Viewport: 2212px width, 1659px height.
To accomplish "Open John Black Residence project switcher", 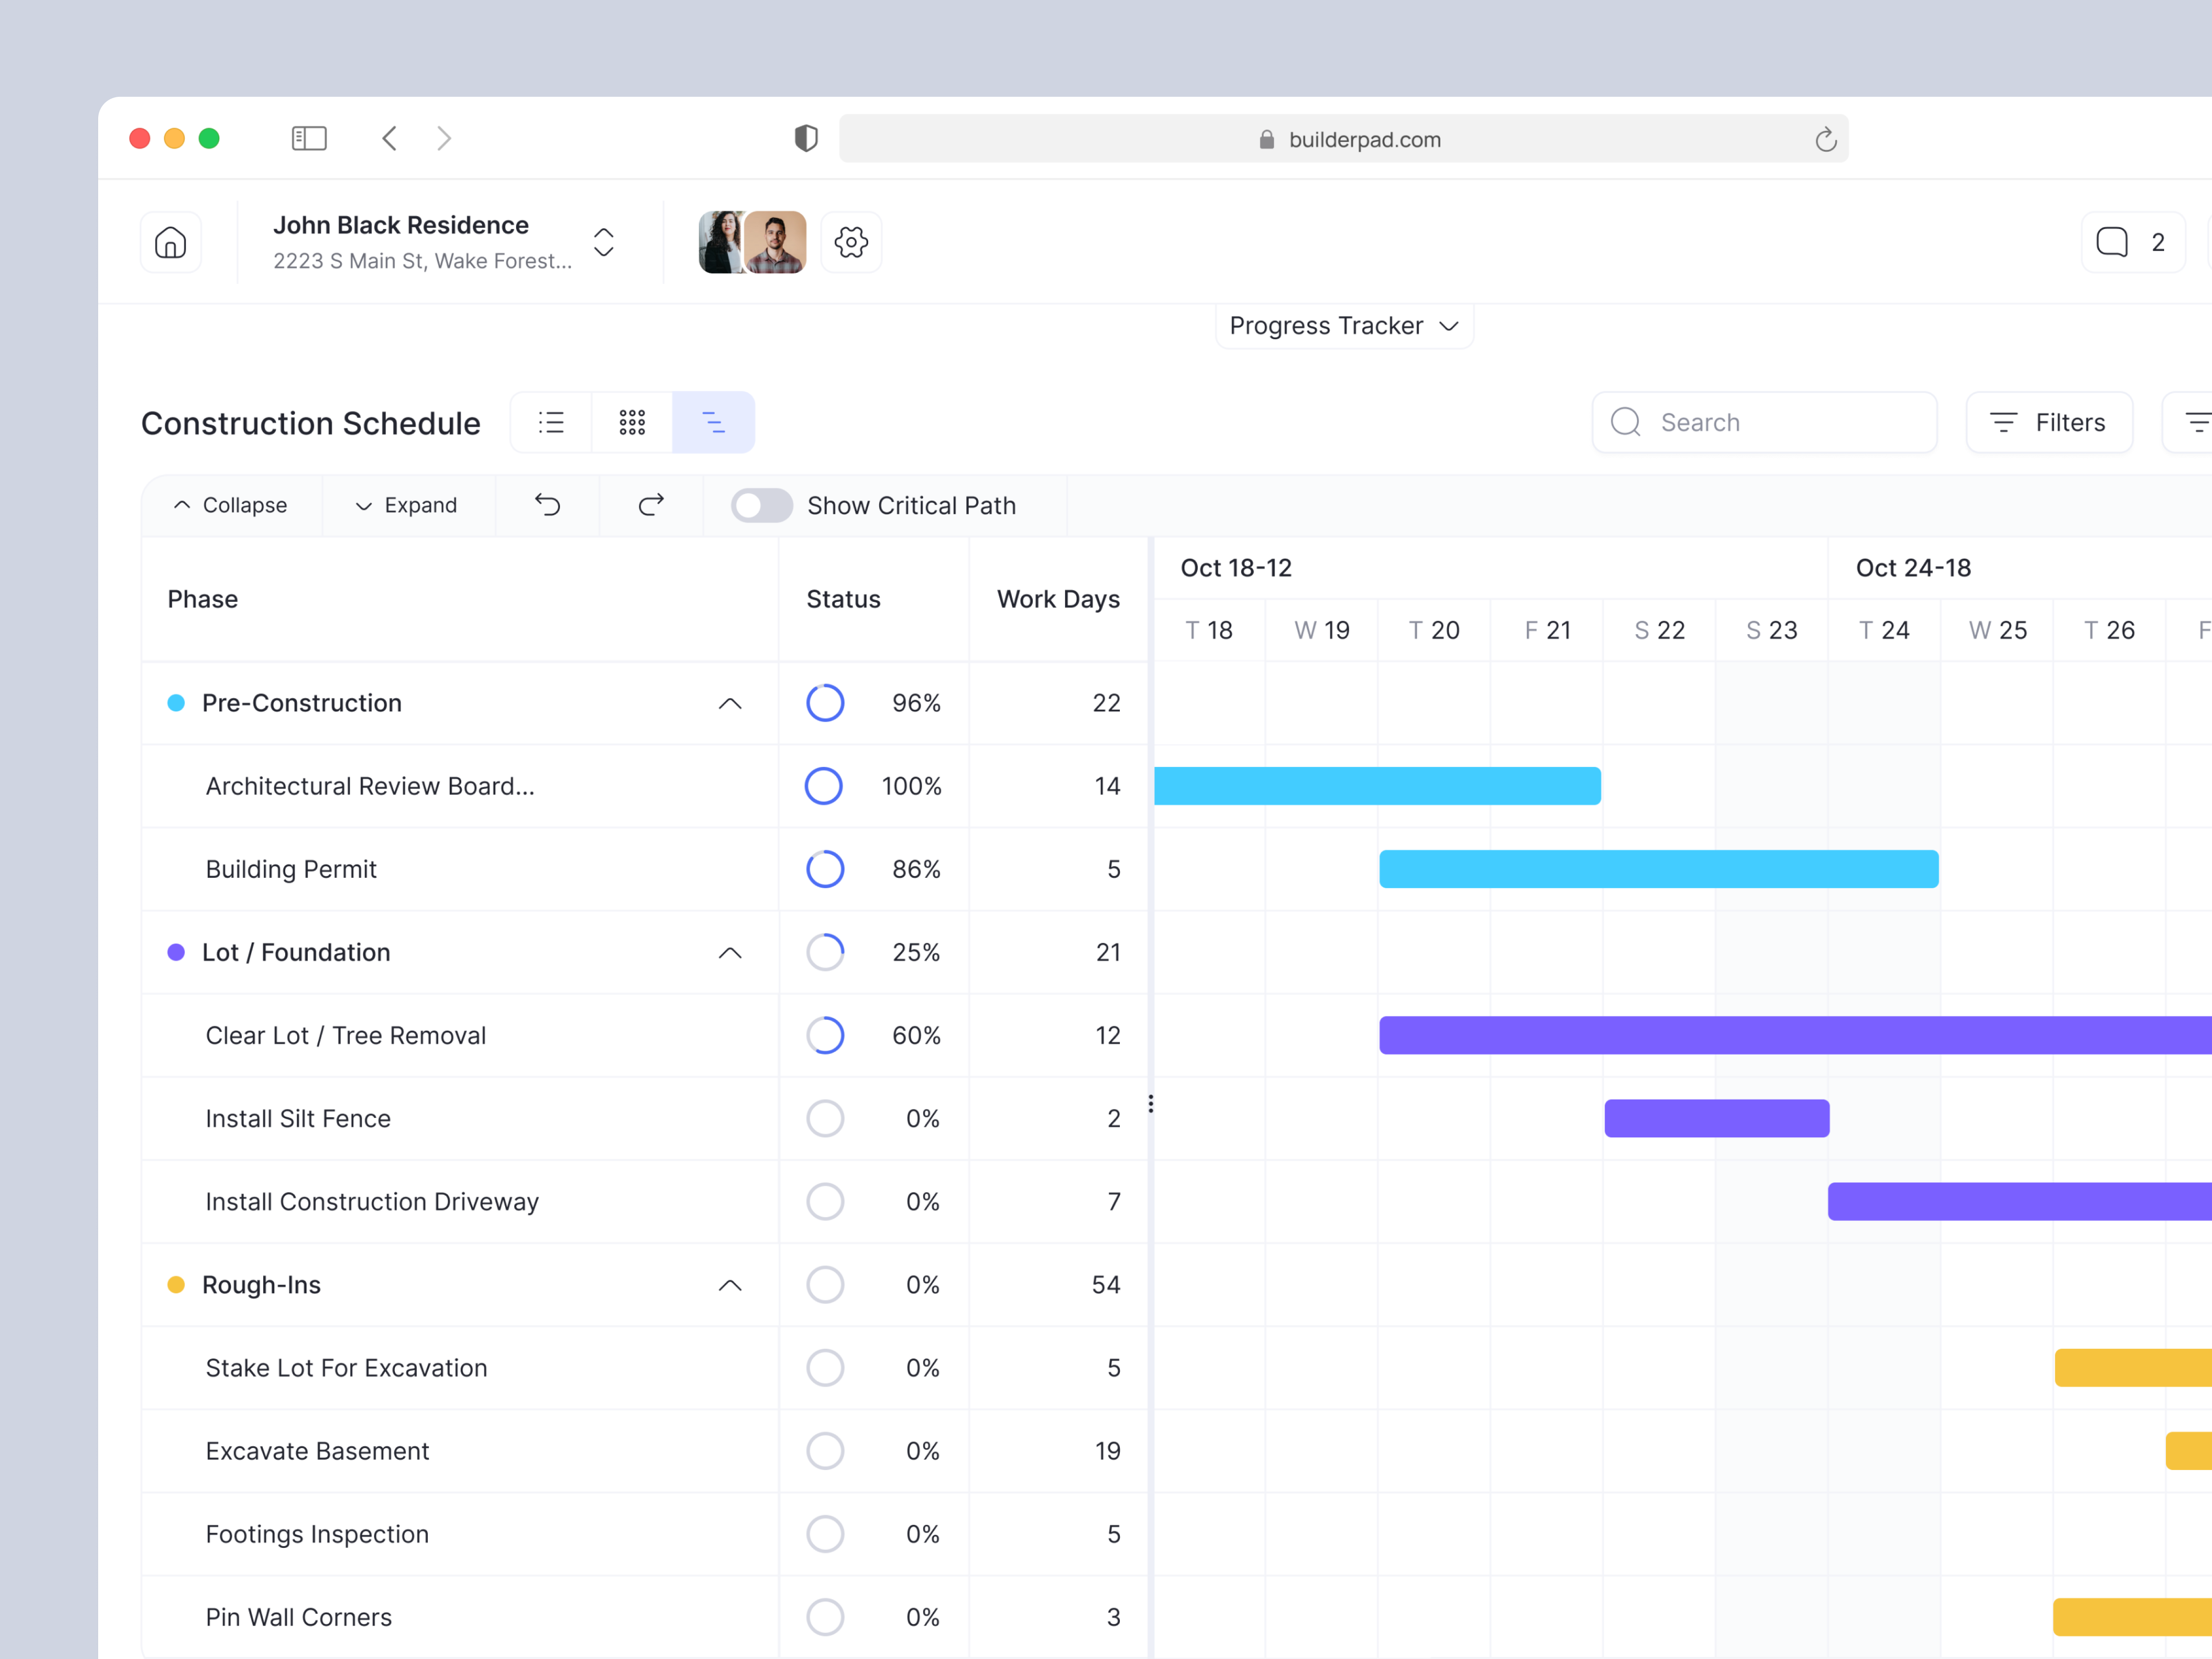I will [x=603, y=242].
